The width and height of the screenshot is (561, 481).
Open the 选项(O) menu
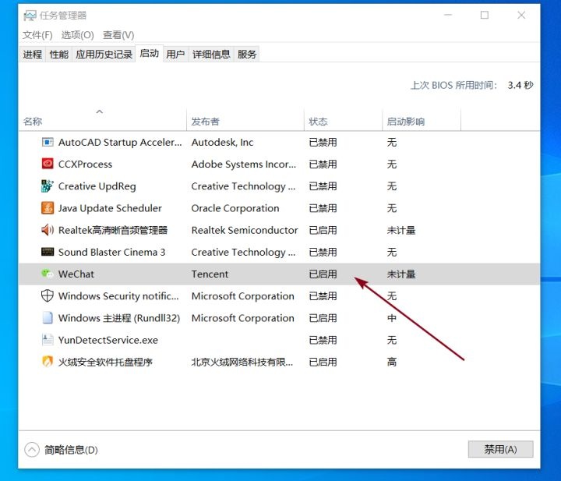point(78,35)
